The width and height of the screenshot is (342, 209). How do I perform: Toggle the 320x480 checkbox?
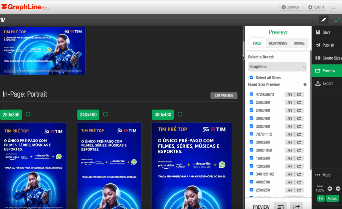(x=251, y=126)
